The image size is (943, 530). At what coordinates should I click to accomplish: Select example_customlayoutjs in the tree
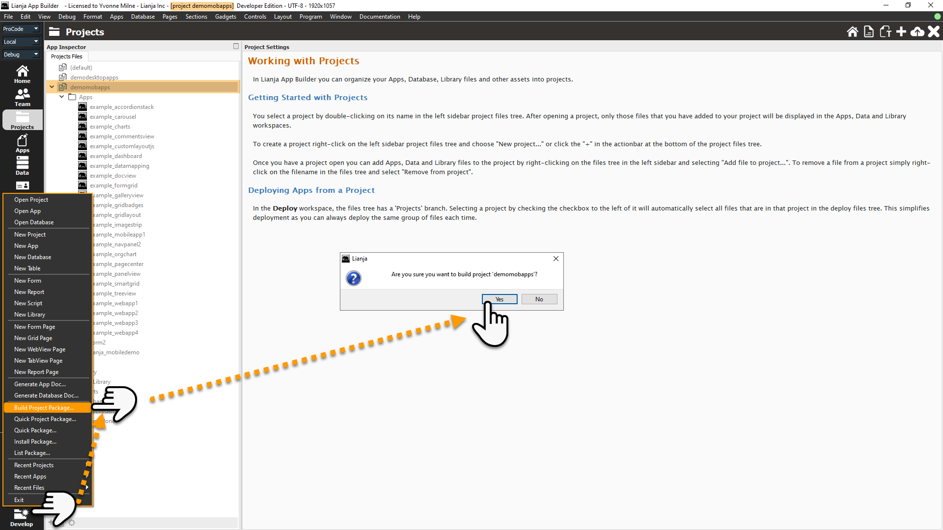(122, 146)
